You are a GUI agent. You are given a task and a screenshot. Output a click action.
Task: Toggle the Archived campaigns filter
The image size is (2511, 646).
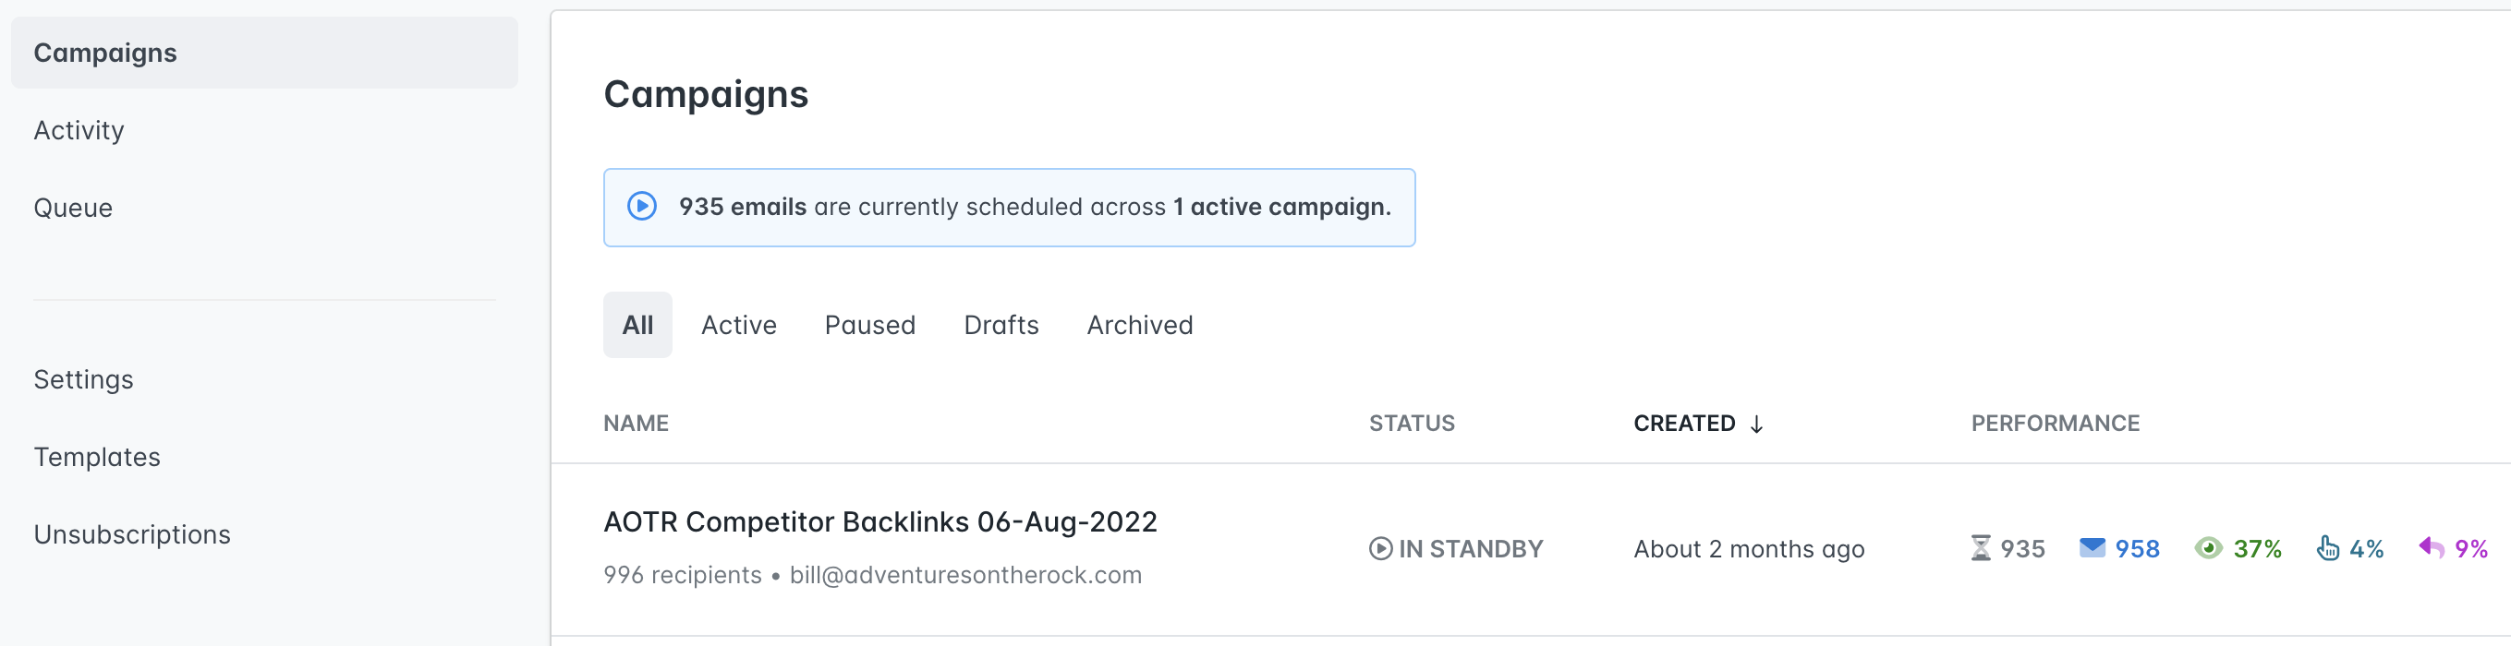(1138, 325)
